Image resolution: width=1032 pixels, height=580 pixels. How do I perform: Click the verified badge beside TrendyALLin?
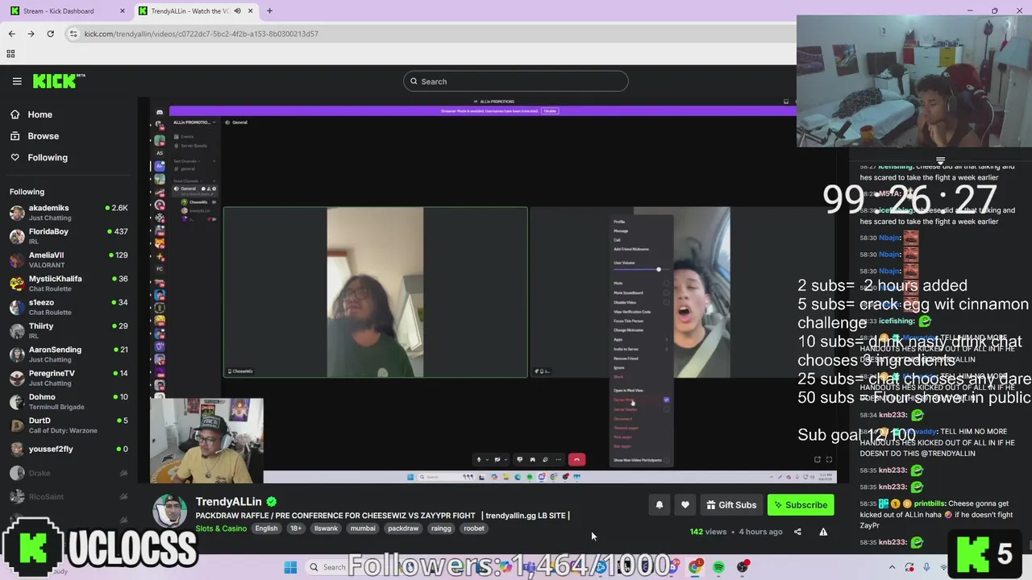[x=272, y=502]
